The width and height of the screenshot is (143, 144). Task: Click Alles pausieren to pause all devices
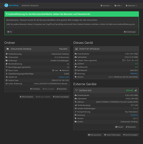click(95, 135)
